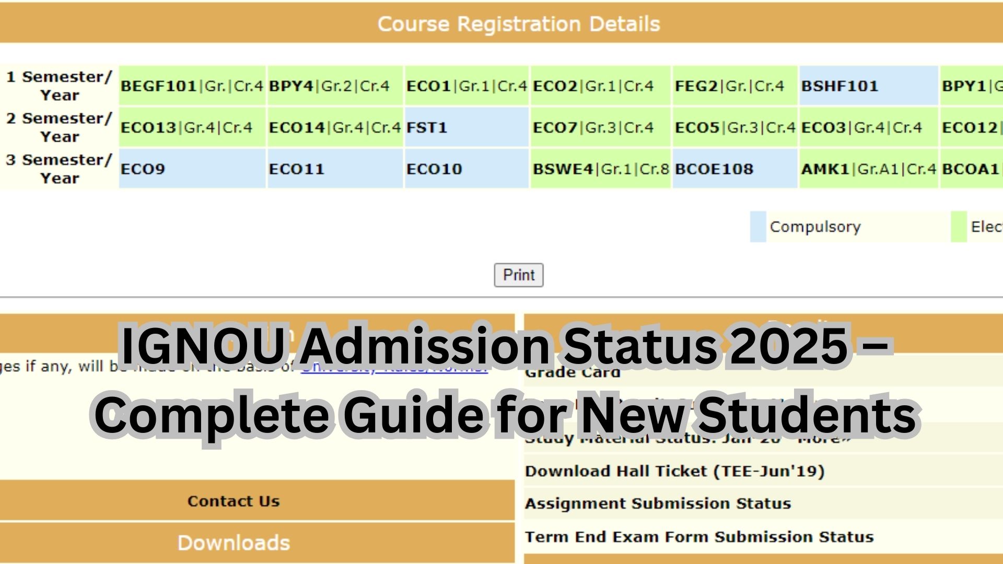Select the BSWE4 course entry
This screenshot has width=1003, height=564.
pyautogui.click(x=600, y=169)
